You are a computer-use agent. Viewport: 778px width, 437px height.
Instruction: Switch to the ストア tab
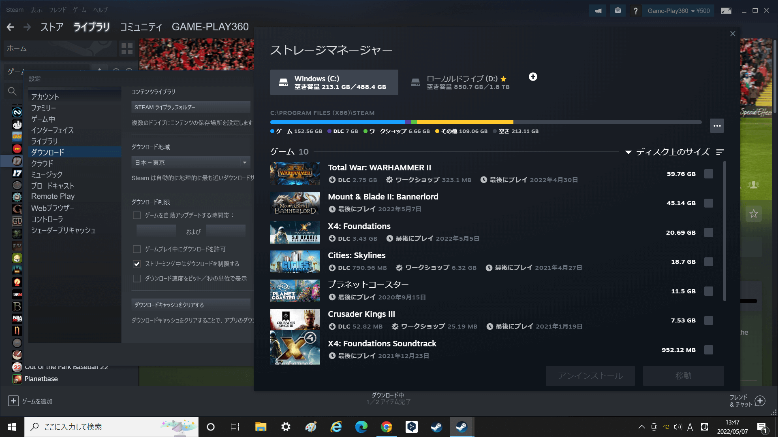point(51,27)
